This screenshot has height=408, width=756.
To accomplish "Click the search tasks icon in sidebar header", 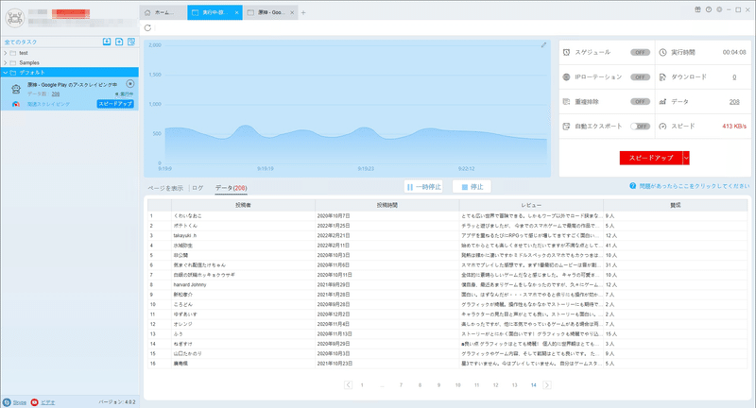I will pyautogui.click(x=131, y=42).
